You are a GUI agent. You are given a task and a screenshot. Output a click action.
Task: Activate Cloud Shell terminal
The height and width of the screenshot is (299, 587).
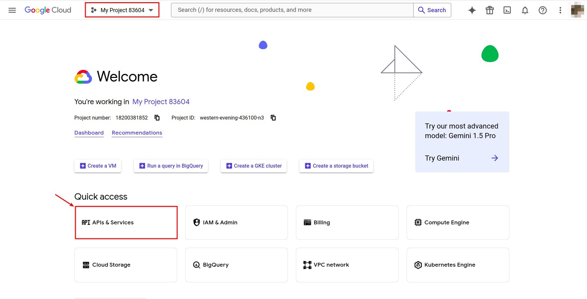pos(507,10)
